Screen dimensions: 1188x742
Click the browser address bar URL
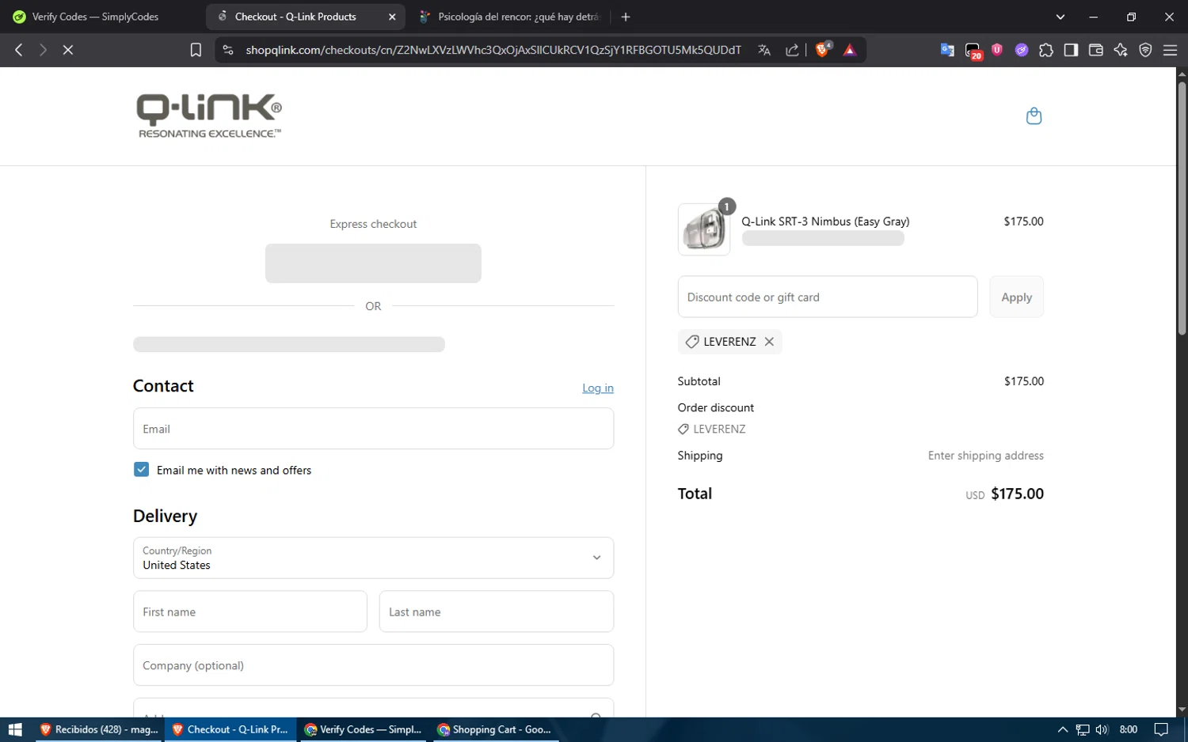(493, 50)
